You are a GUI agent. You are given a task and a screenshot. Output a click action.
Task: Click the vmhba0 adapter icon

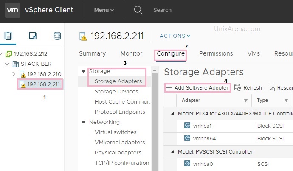pos(187,163)
